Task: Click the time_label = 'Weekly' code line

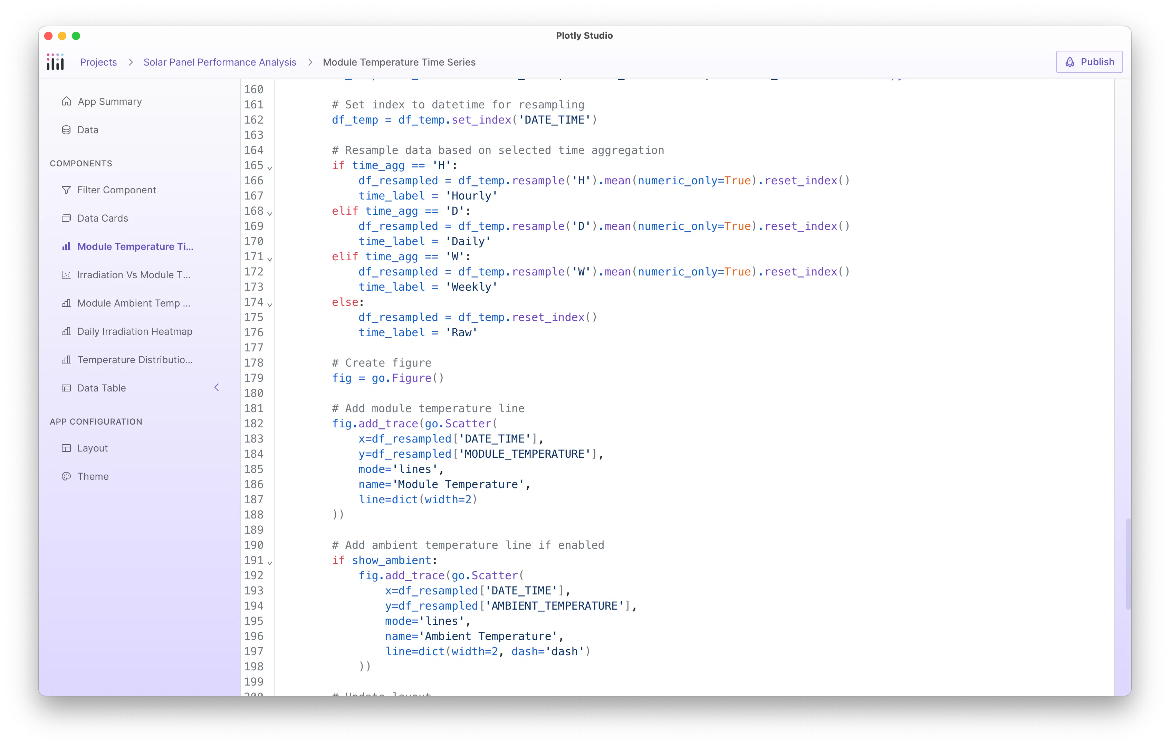Action: 428,287
